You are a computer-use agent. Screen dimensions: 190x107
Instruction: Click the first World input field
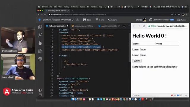pos(144,44)
